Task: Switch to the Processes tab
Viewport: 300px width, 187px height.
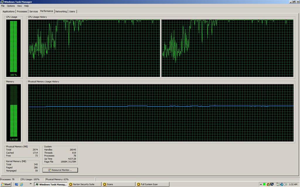Action: [22, 11]
